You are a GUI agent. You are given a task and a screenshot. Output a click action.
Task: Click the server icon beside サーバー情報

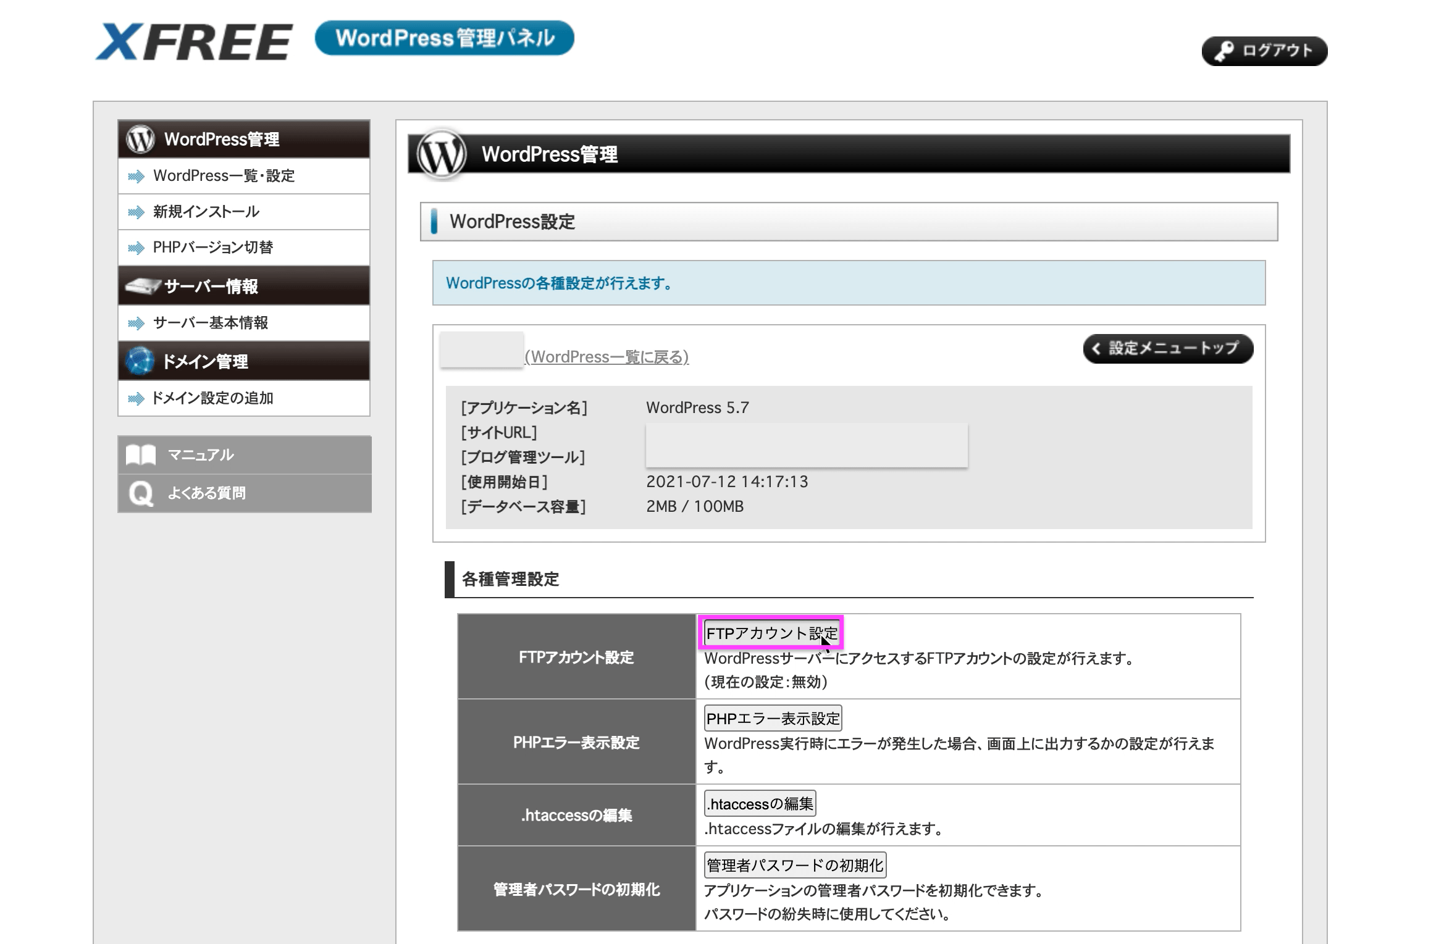[x=143, y=286]
